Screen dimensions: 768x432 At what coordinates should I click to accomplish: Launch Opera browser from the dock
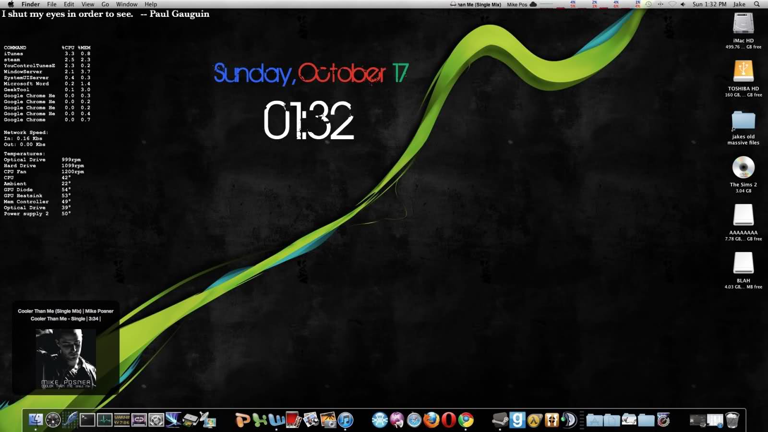tap(448, 420)
